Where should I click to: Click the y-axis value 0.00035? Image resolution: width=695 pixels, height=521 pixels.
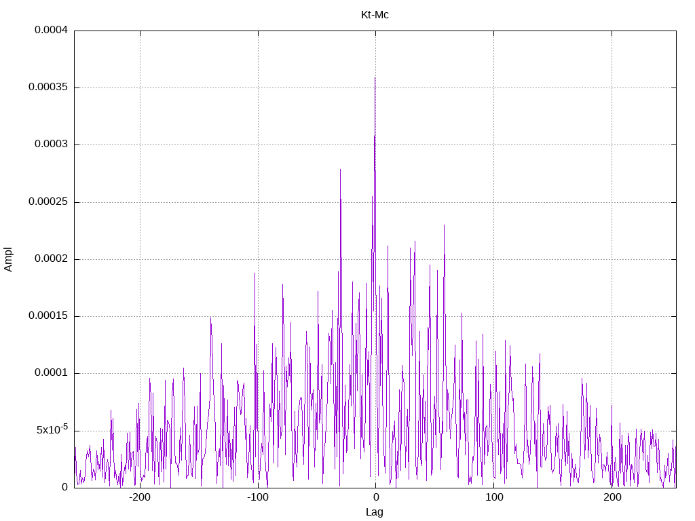pyautogui.click(x=48, y=88)
